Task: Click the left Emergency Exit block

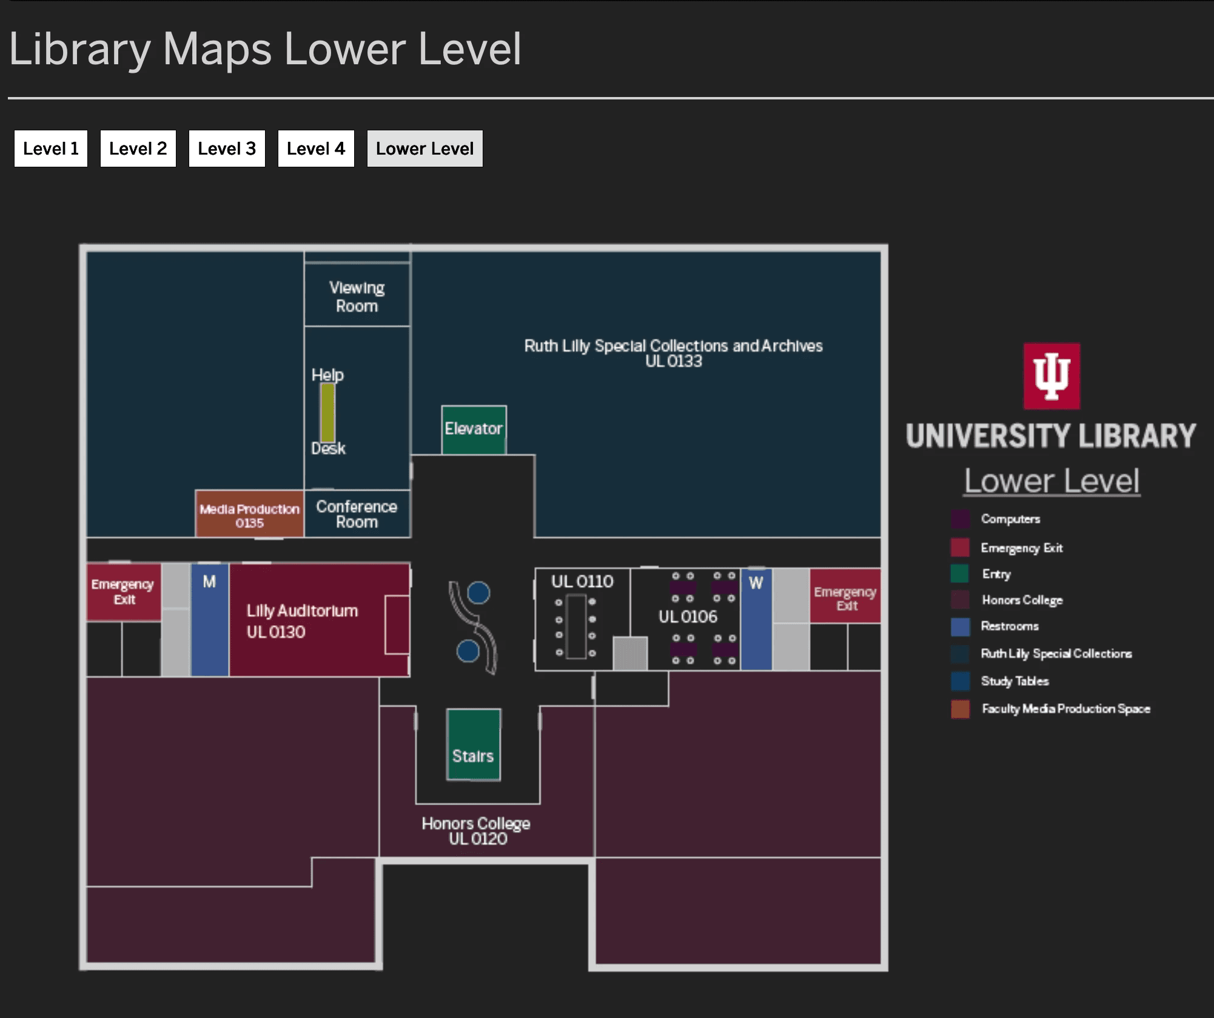Action: pos(124,592)
